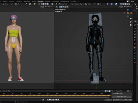Switch to the Geometry Nodes workspace tab

65,2
